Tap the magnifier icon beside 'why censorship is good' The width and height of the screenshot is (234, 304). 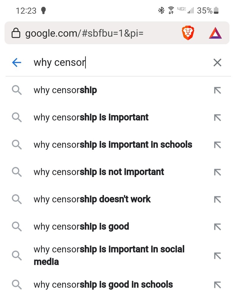click(17, 227)
